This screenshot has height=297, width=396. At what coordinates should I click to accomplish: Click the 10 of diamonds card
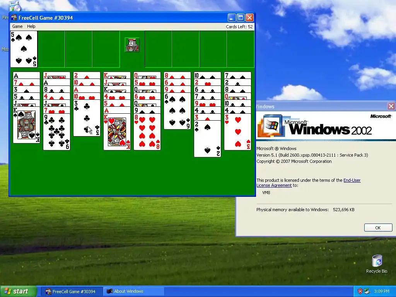(x=87, y=82)
